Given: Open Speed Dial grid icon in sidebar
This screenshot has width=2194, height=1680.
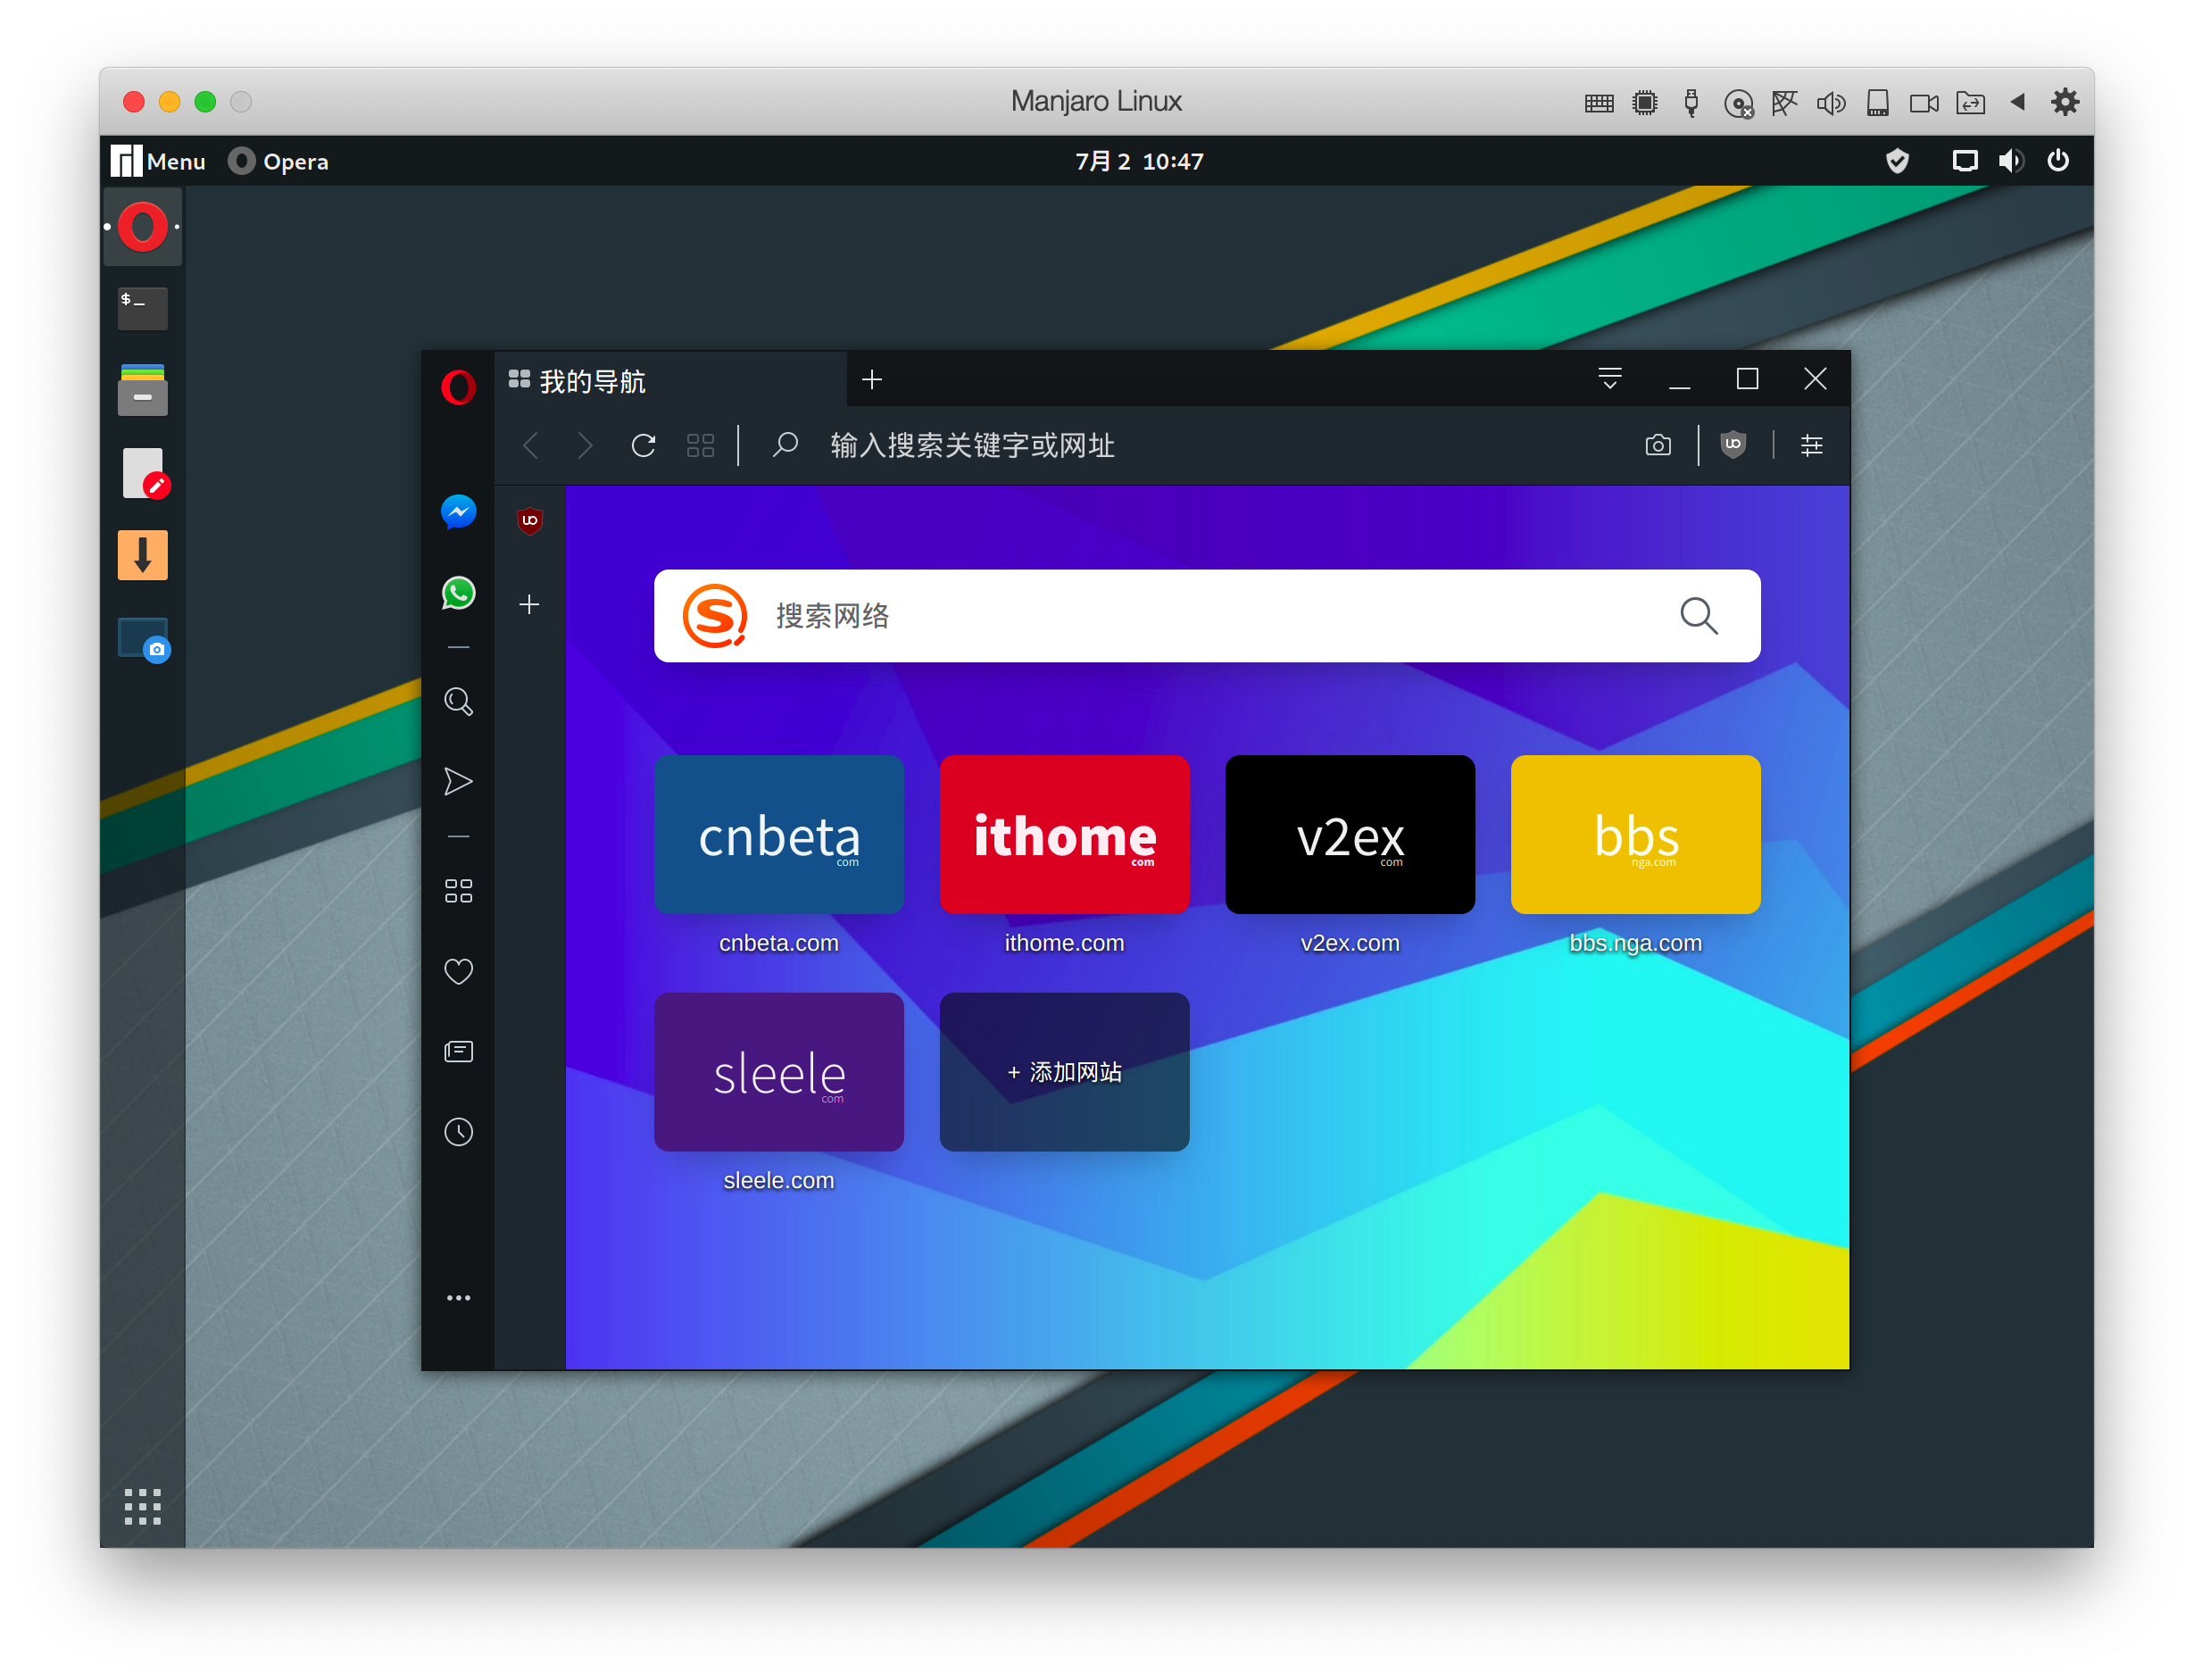Looking at the screenshot, I should click(x=458, y=891).
